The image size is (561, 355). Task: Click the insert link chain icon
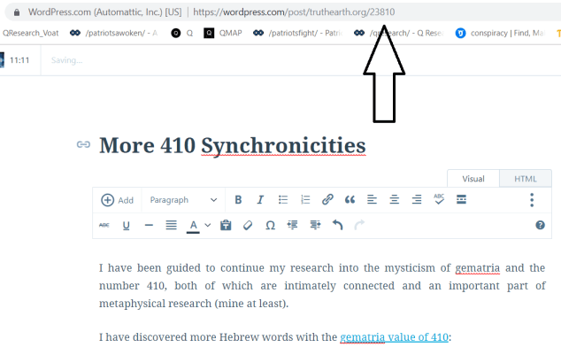[327, 200]
